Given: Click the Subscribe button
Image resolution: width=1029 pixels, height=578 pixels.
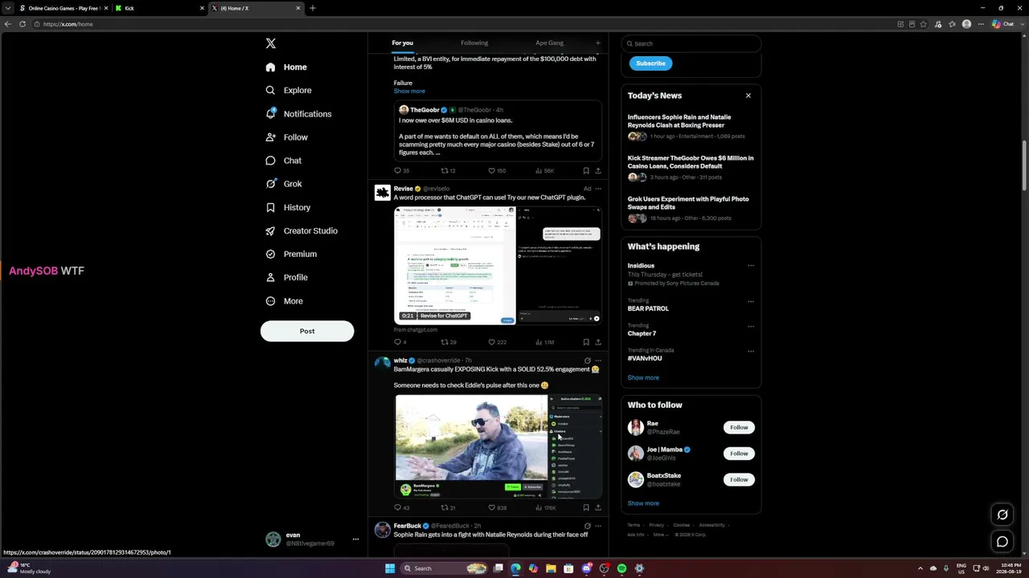Looking at the screenshot, I should pyautogui.click(x=650, y=63).
